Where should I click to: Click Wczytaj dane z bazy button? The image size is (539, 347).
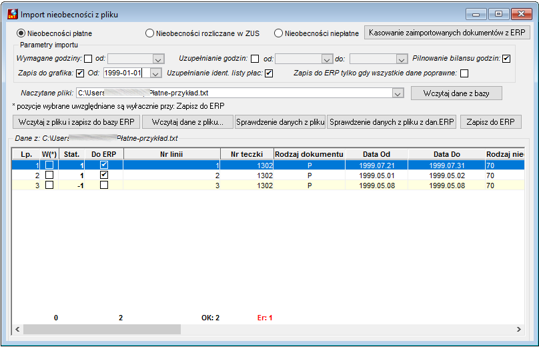click(456, 93)
